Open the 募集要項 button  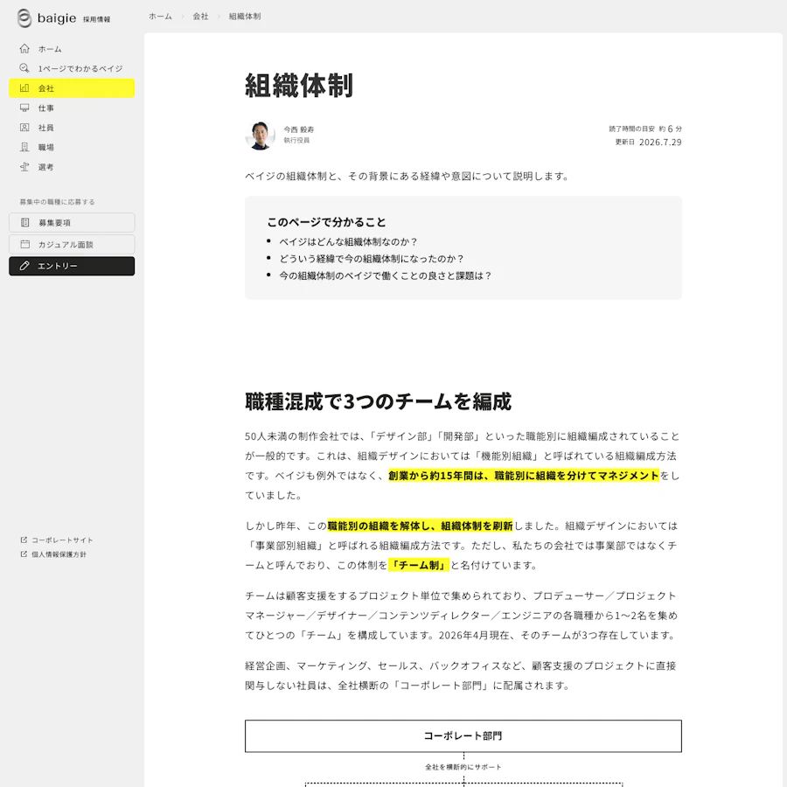click(x=72, y=222)
